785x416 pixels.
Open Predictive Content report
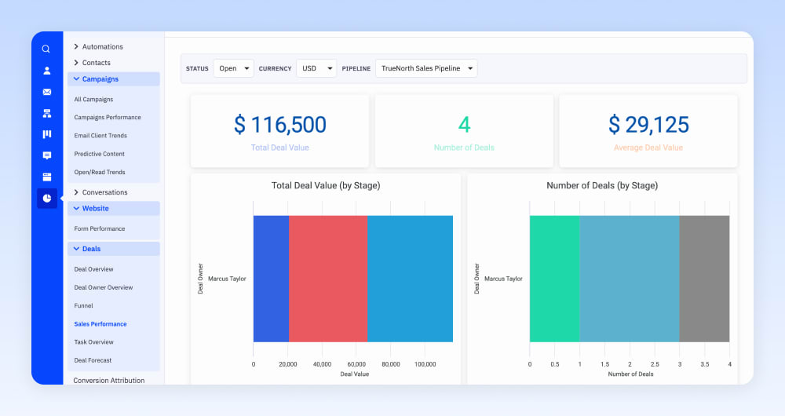click(99, 154)
